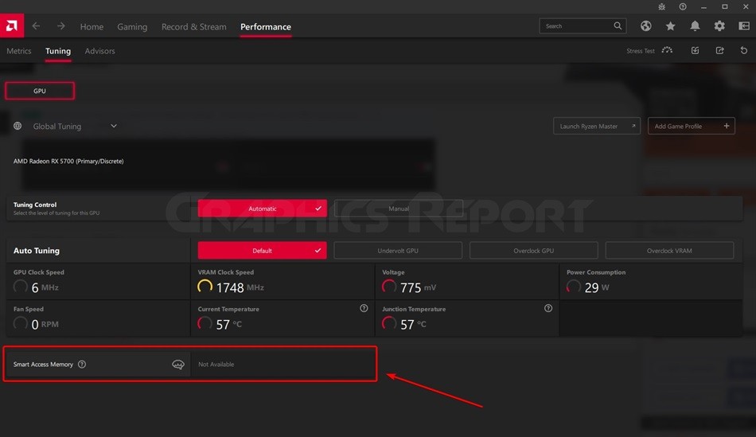756x437 pixels.
Task: Click the Voltage gauge dial
Action: (389, 287)
